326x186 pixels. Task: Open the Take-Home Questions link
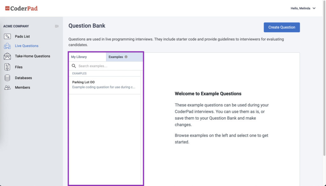click(x=32, y=56)
